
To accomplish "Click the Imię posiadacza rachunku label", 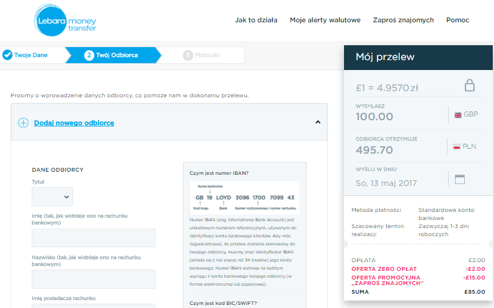I will point(64,298).
